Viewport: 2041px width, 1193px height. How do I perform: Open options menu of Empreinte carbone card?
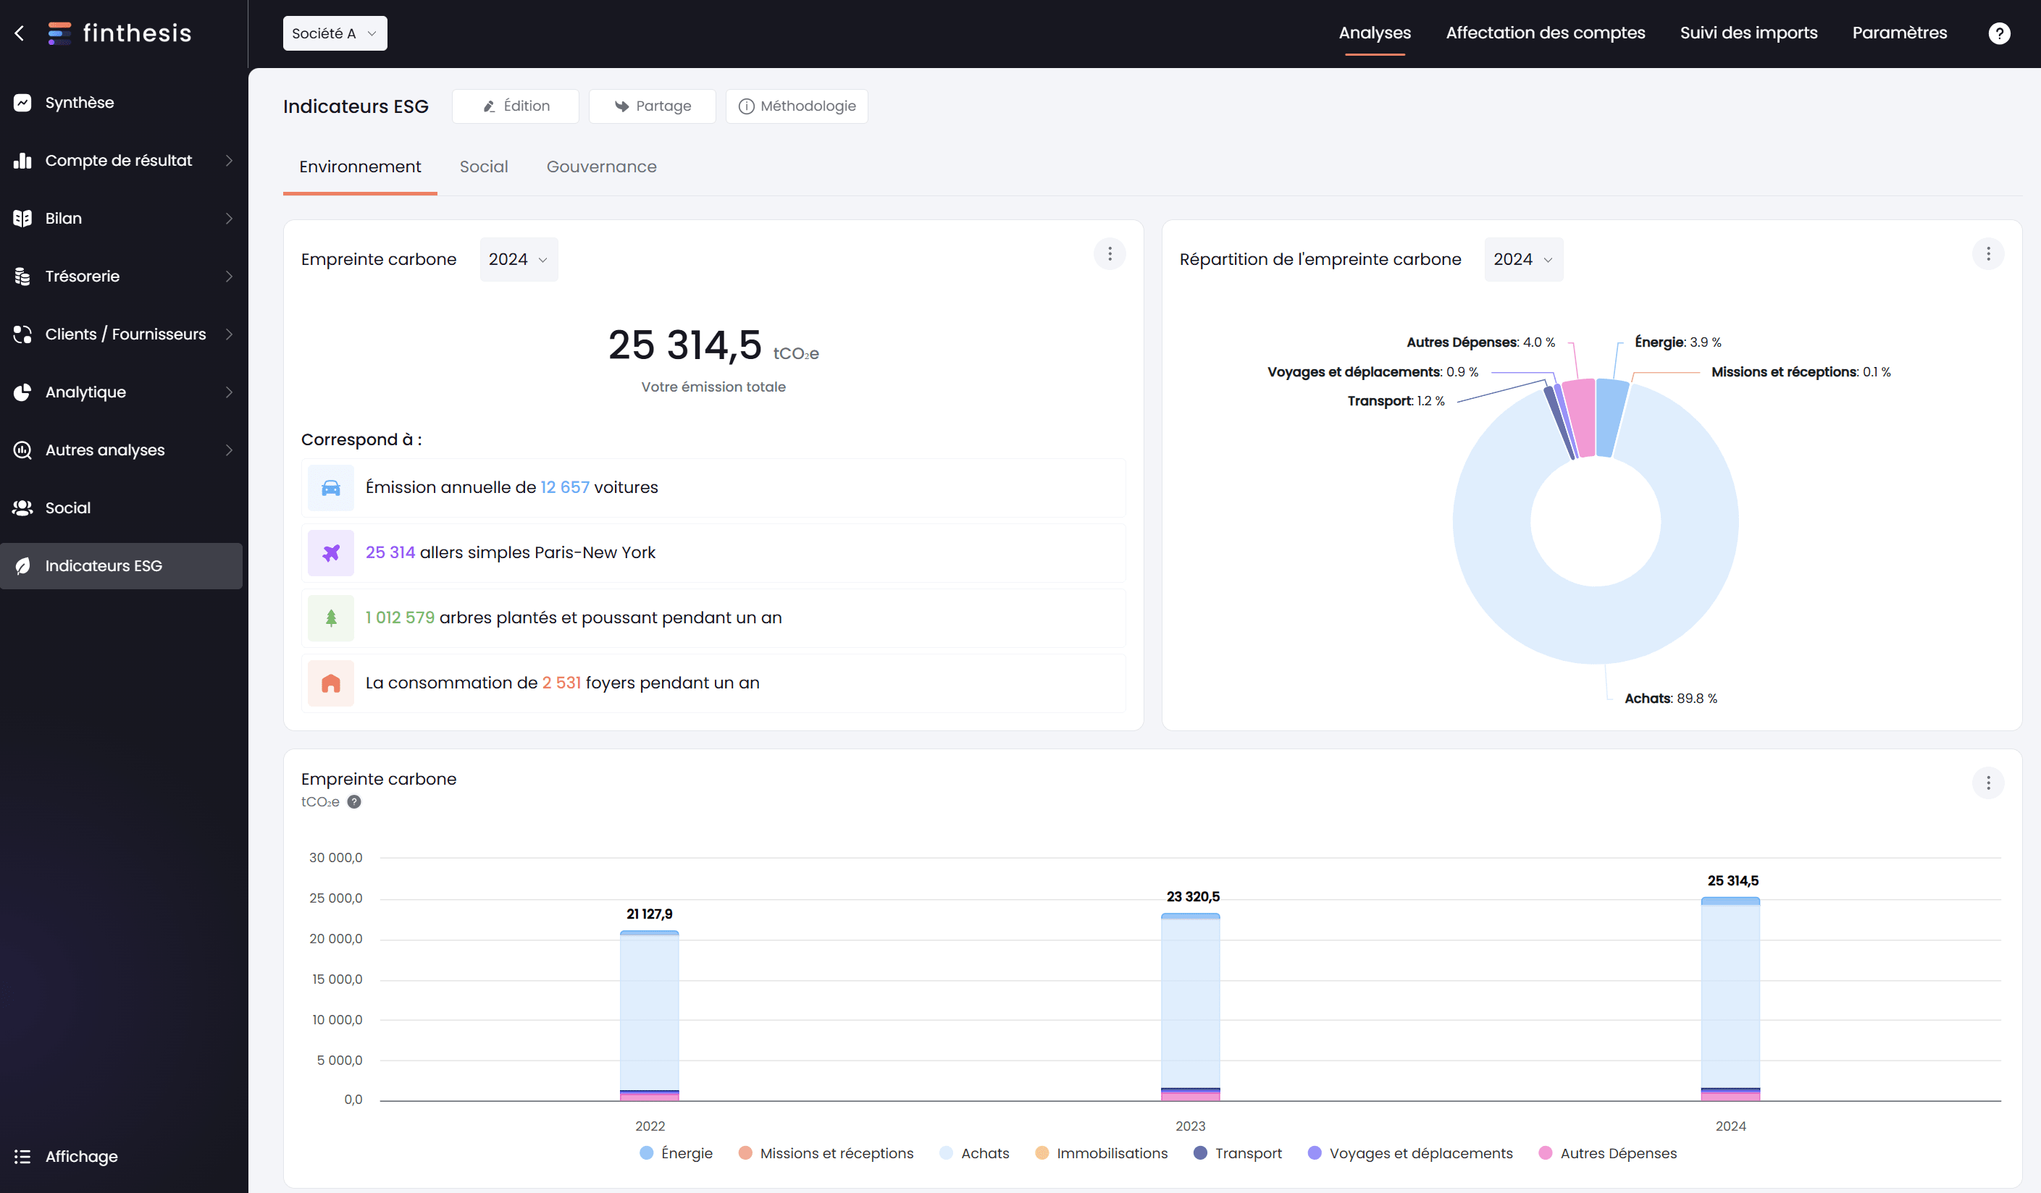pyautogui.click(x=1109, y=254)
